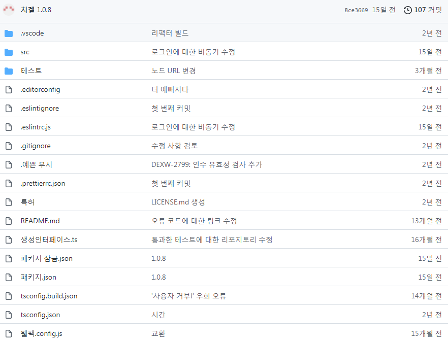The width and height of the screenshot is (448, 342).
Task: Click the commit history clock icon
Action: [x=408, y=10]
